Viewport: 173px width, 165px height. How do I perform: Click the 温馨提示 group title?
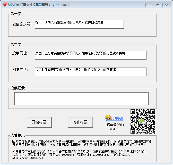[x=18, y=135]
